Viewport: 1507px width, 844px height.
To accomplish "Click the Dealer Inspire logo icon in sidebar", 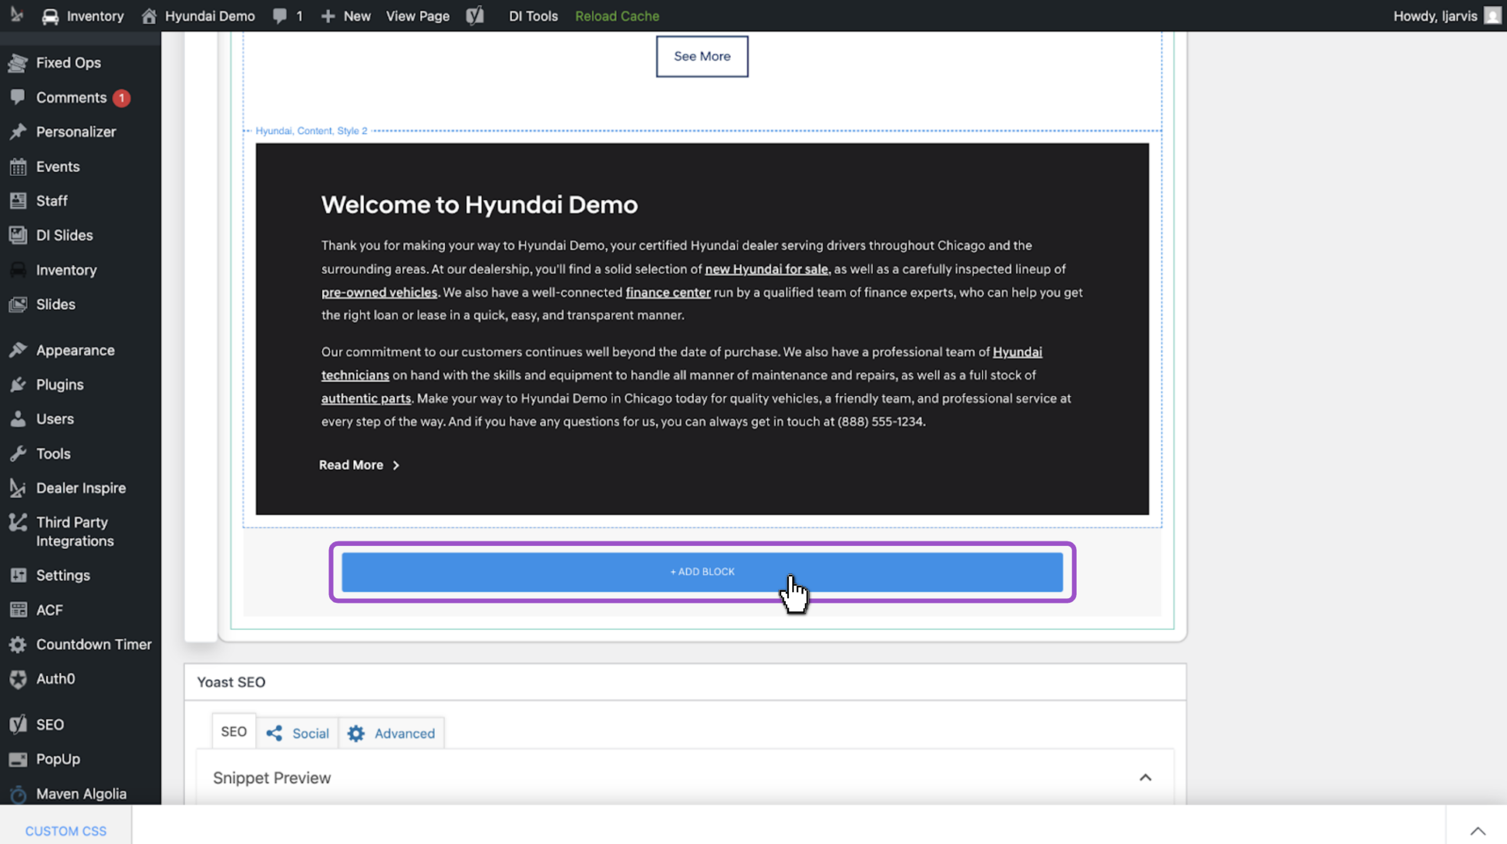I will [x=18, y=488].
